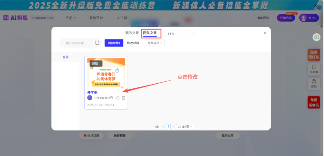Sort articles by 修改时间
The height and width of the screenshot is (156, 324).
(133, 43)
